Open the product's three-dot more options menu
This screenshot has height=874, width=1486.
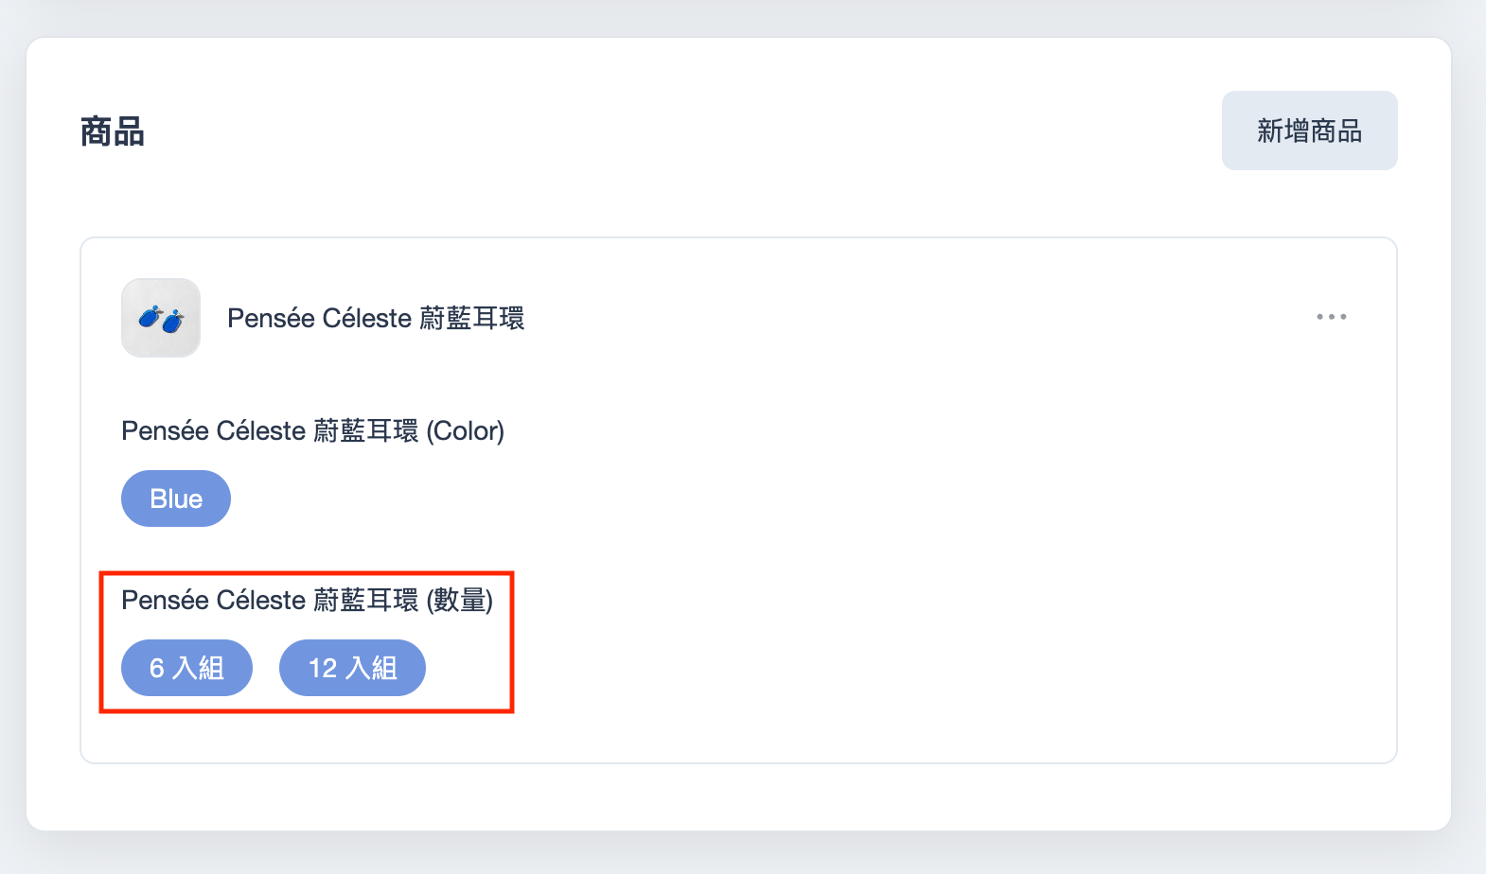click(1331, 317)
